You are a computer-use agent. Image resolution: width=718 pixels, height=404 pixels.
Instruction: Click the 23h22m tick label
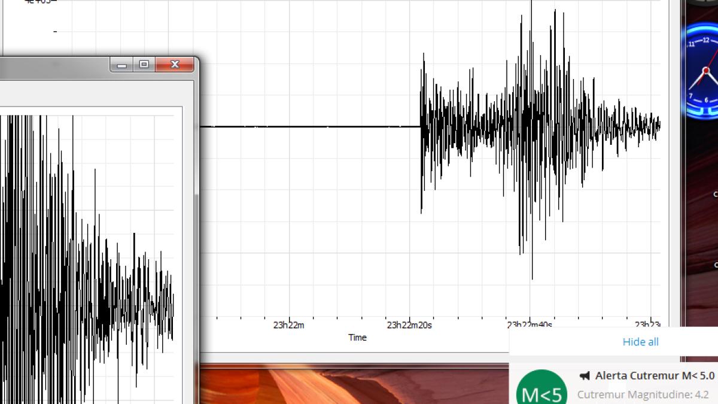288,325
